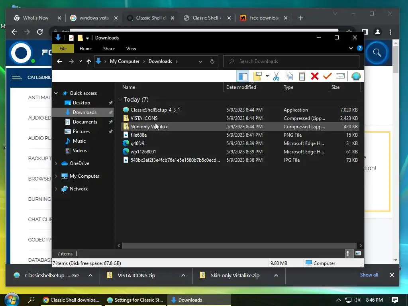Screen dimensions: 408x306
Task: Select Videos in the navigation pane
Action: [x=80, y=150]
